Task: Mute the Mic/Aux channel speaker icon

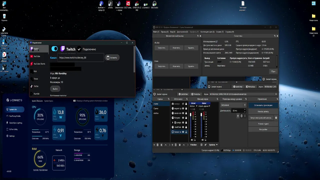Action: (192, 140)
